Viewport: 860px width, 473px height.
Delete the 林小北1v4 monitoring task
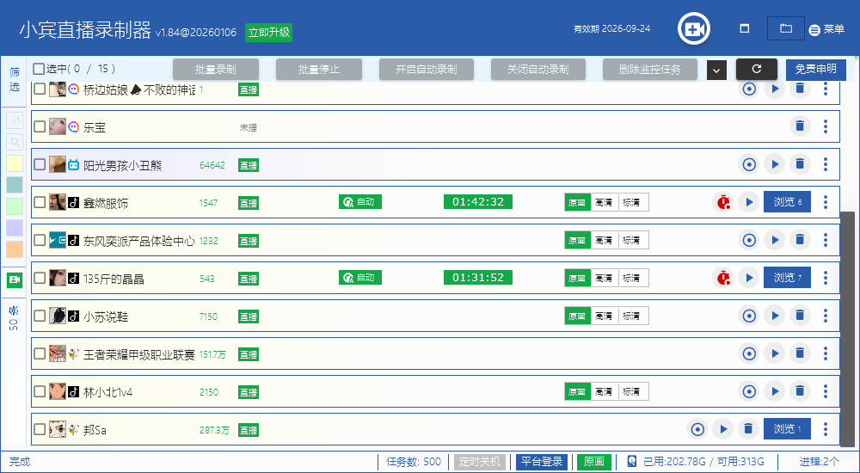click(x=800, y=391)
